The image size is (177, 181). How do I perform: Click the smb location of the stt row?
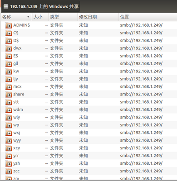pos(141,102)
